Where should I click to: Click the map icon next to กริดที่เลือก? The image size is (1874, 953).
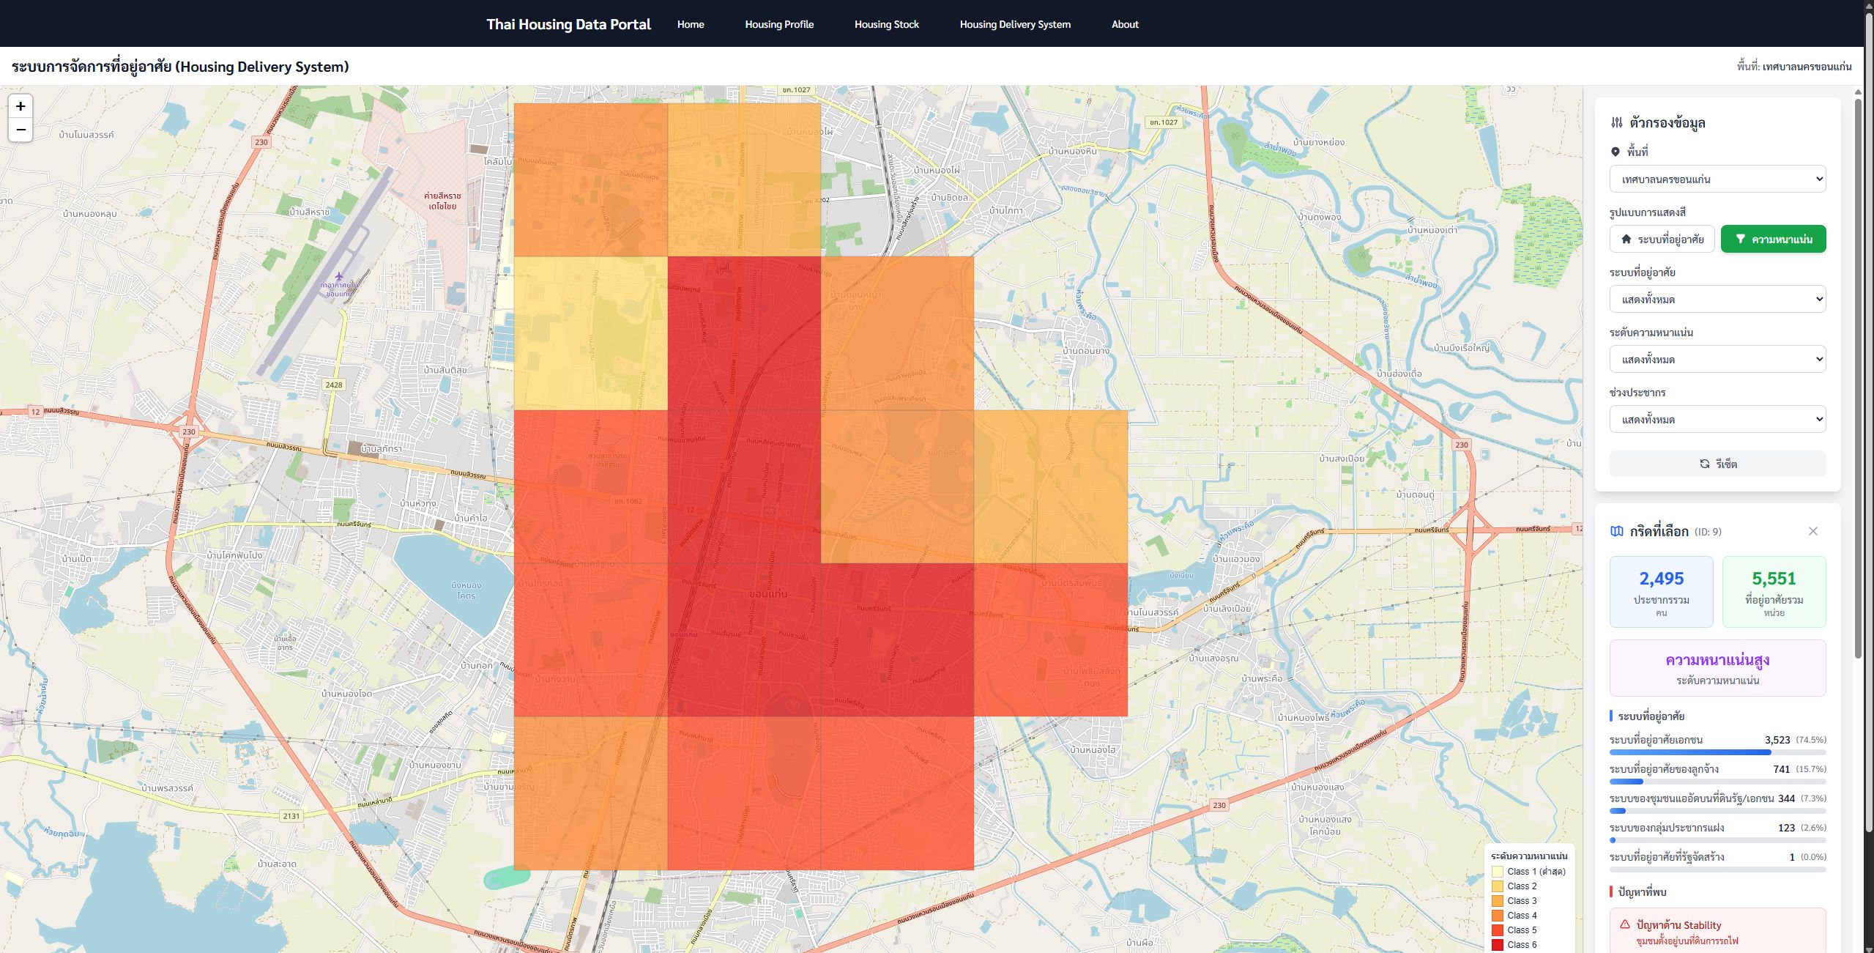point(1617,531)
